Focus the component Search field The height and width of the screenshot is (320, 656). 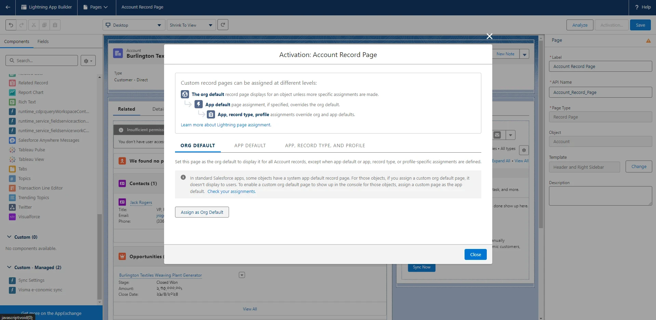tap(42, 60)
